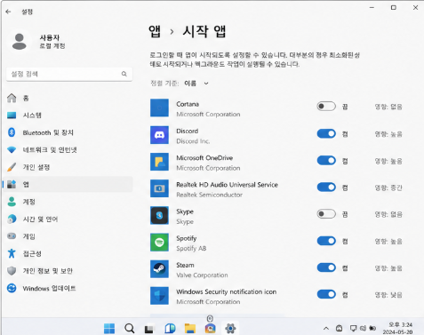Viewport: 424px width, 335px height.
Task: Click the Spotify app icon
Action: point(159,243)
